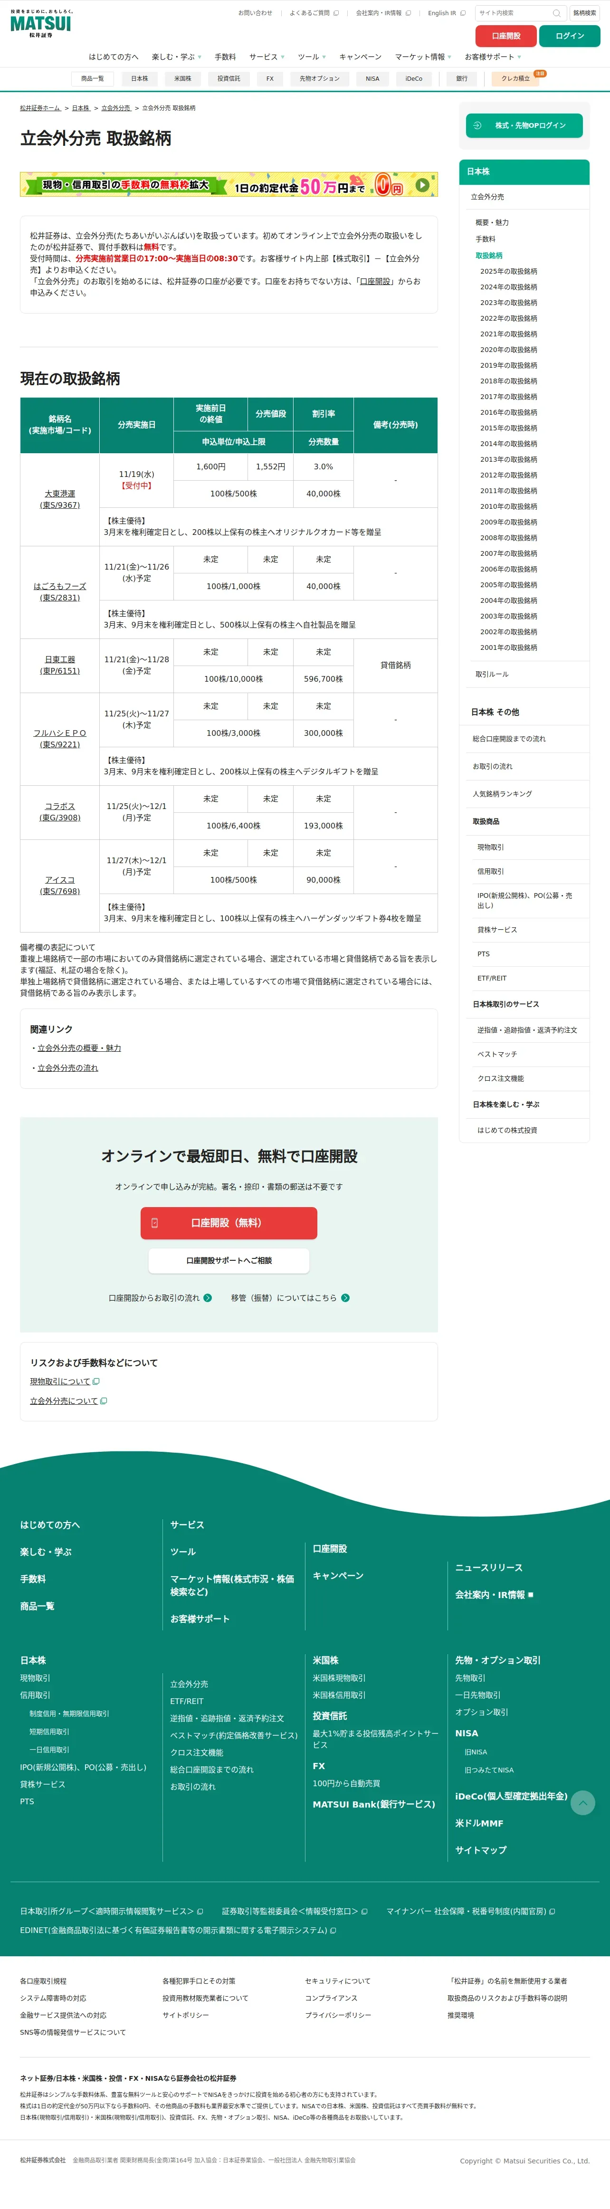
Task: Click the external-link icon beside the header 会社案内・IR情報
Action: point(409,13)
